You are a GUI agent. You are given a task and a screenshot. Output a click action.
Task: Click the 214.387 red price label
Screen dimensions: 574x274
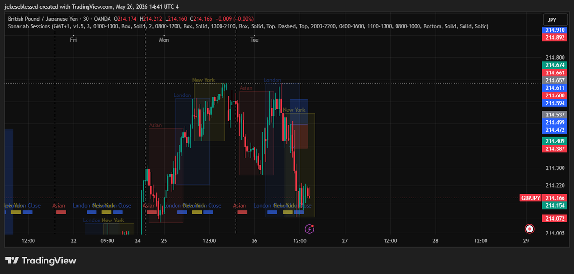555,149
